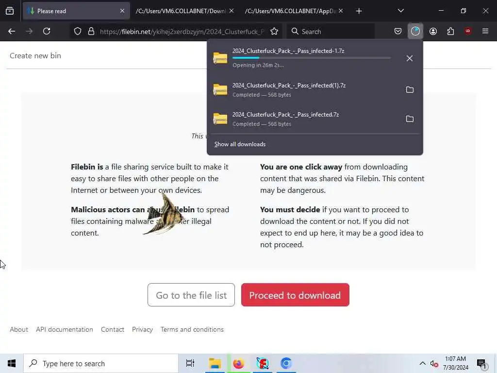Viewport: 497px width, 373px height.
Task: Open the Firefox application menu
Action: [x=485, y=32]
